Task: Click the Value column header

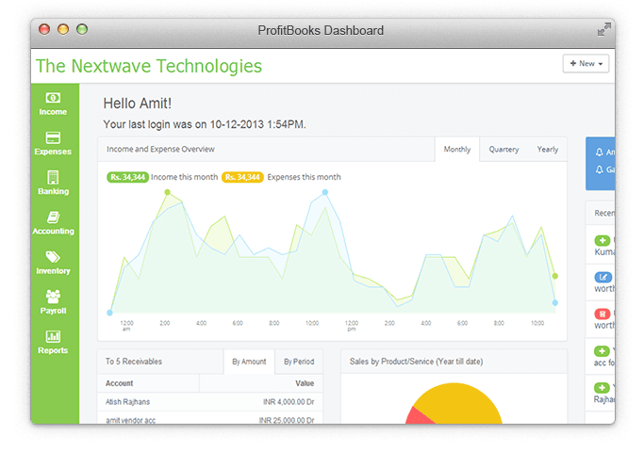Action: coord(305,383)
